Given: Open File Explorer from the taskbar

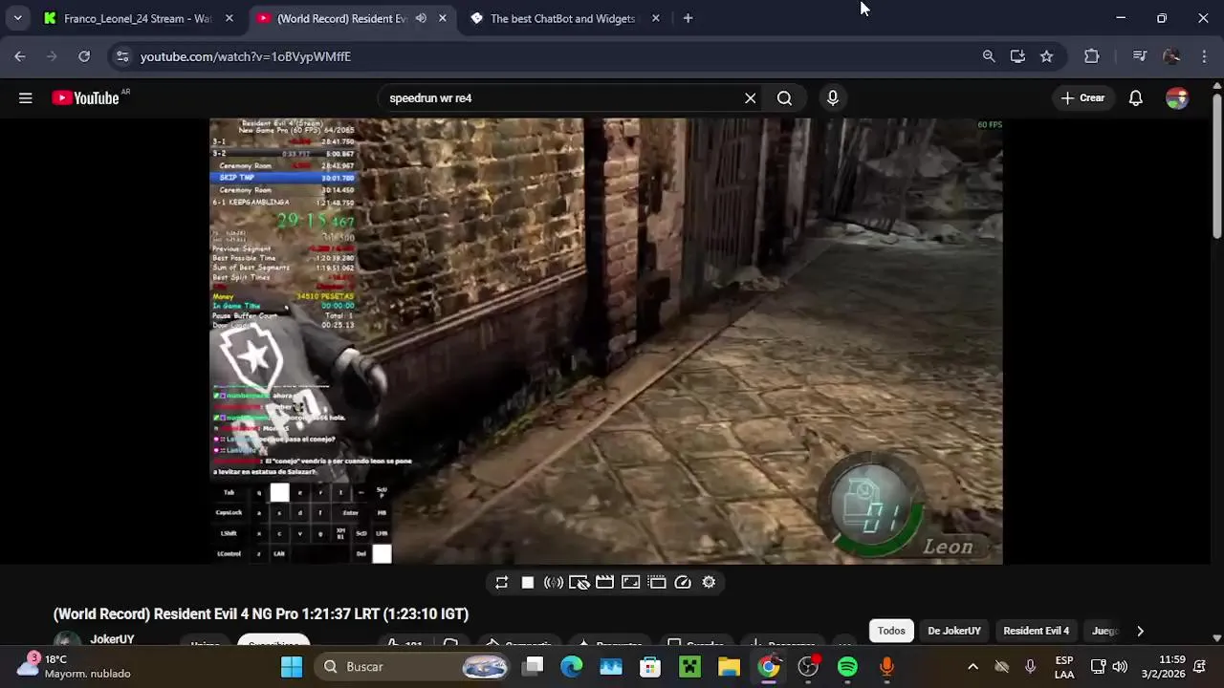Looking at the screenshot, I should coord(729,666).
